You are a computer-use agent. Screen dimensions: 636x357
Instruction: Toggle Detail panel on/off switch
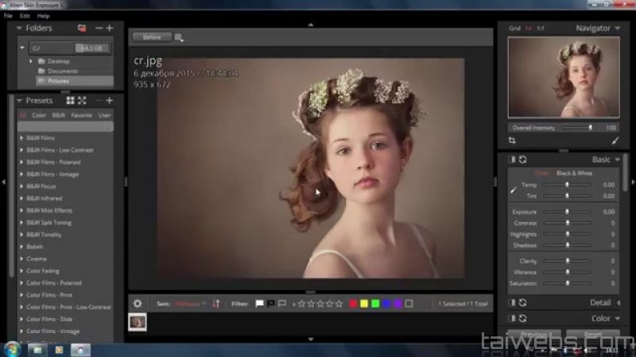tap(512, 303)
